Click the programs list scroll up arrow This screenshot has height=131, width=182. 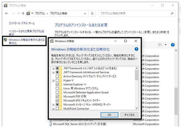176,51
